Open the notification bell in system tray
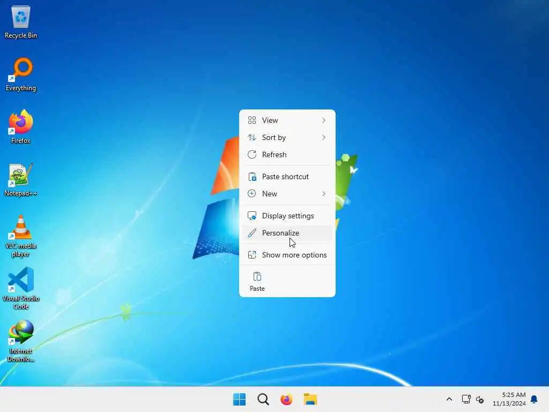 point(535,399)
